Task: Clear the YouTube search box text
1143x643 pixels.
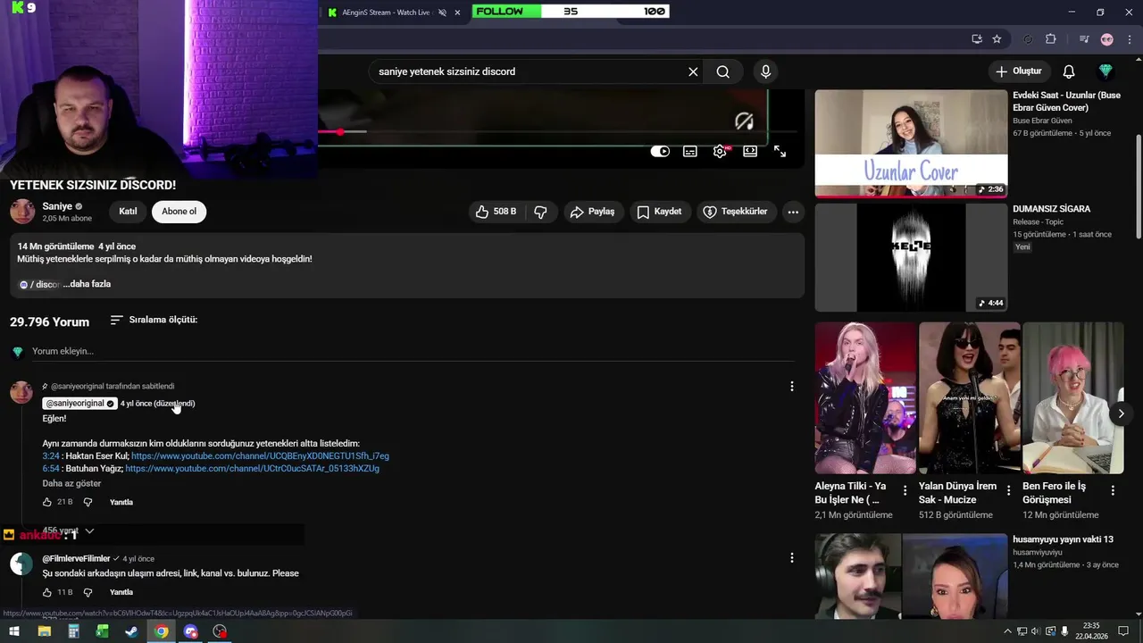Action: pos(693,71)
